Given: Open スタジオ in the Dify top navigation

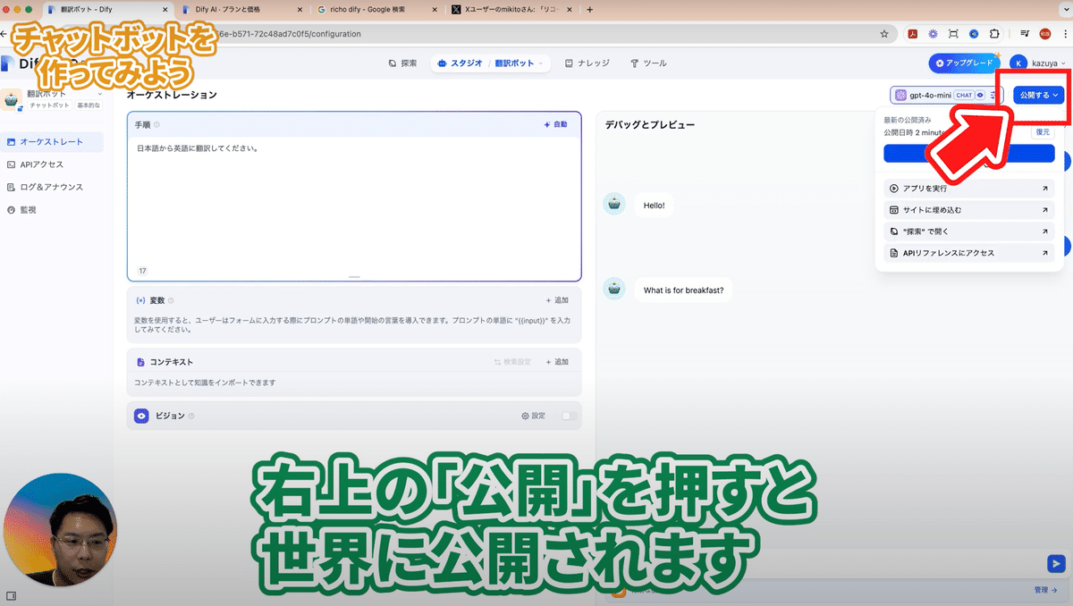Looking at the screenshot, I should (460, 63).
